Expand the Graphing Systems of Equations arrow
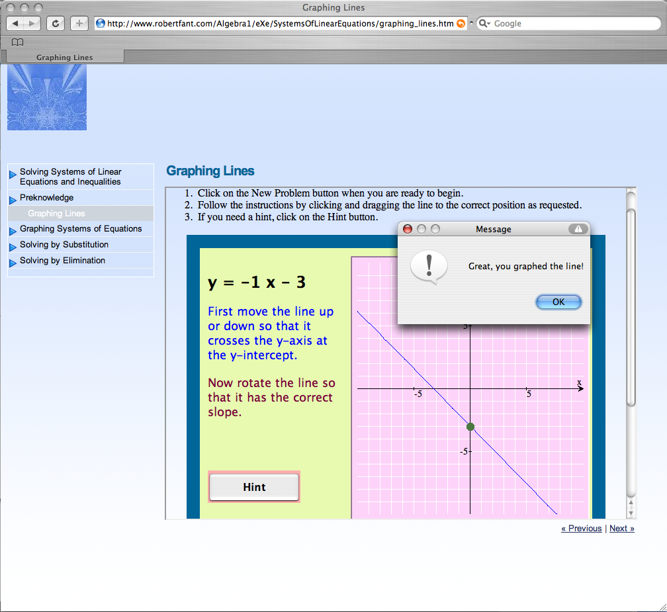Viewport: 667px width, 612px height. pyautogui.click(x=13, y=231)
